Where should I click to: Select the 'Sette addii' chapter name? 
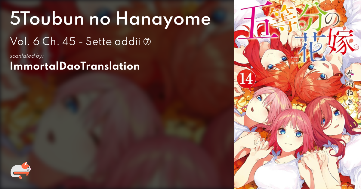(114, 42)
